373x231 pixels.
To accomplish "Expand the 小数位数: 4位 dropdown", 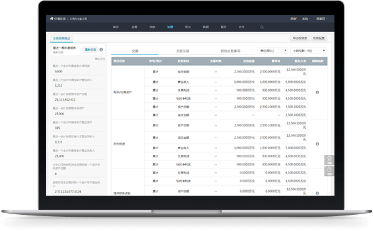I will point(308,51).
